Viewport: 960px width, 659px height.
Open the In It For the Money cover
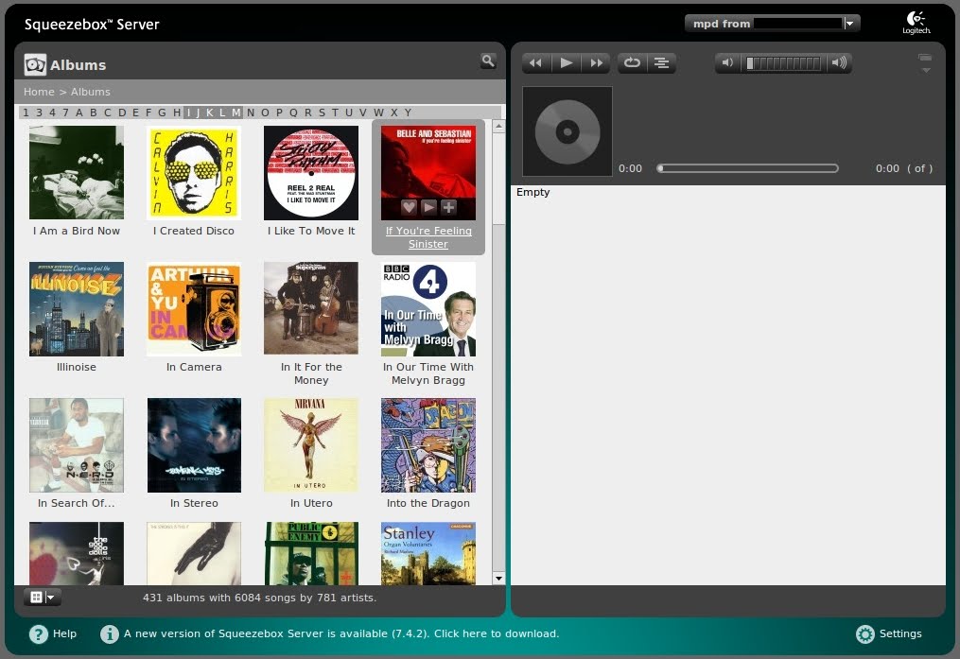point(311,309)
